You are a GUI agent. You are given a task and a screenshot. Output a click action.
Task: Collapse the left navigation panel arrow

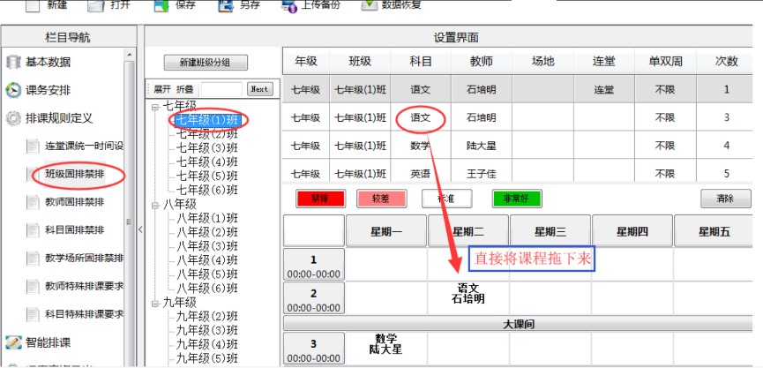click(140, 229)
